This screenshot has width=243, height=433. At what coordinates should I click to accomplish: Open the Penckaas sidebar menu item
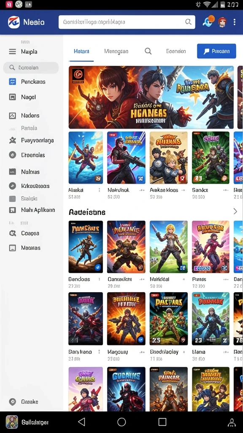click(x=33, y=82)
